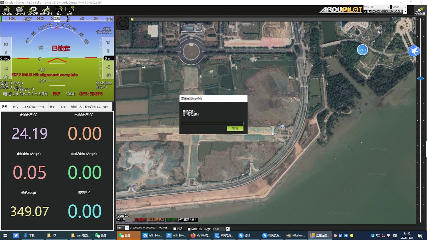This screenshot has height=240, width=427.
Task: Click the red home marker on map
Action: 266,120
